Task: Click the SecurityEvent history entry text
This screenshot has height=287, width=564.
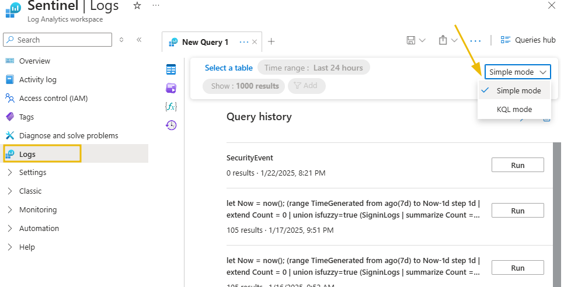Action: [250, 158]
